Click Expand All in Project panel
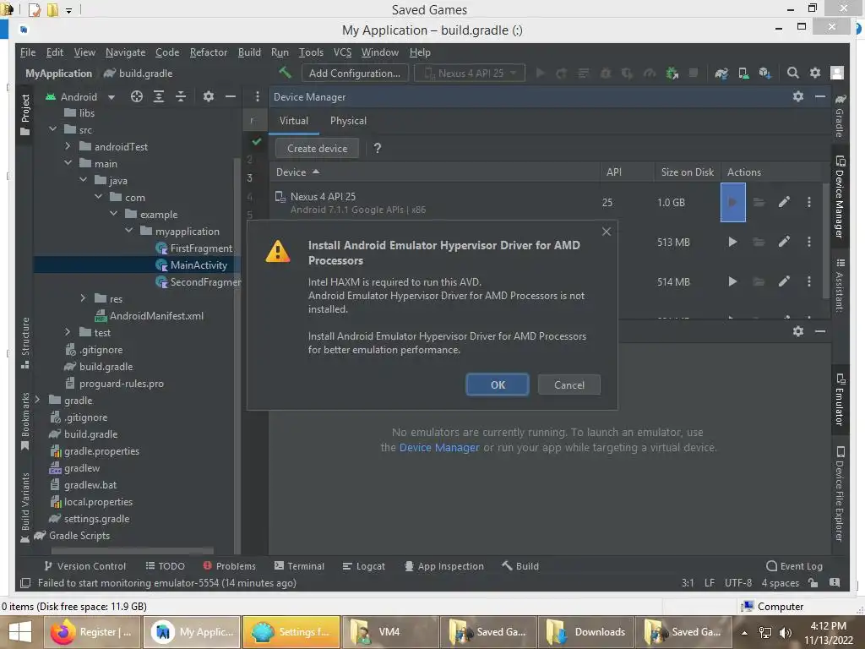This screenshot has width=865, height=649. (158, 96)
